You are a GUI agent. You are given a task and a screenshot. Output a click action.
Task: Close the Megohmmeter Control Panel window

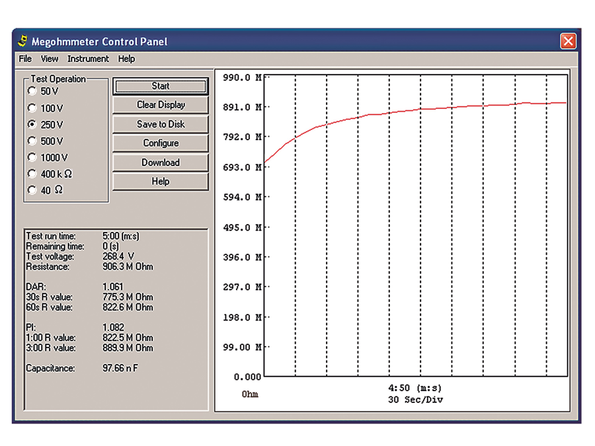click(x=568, y=41)
